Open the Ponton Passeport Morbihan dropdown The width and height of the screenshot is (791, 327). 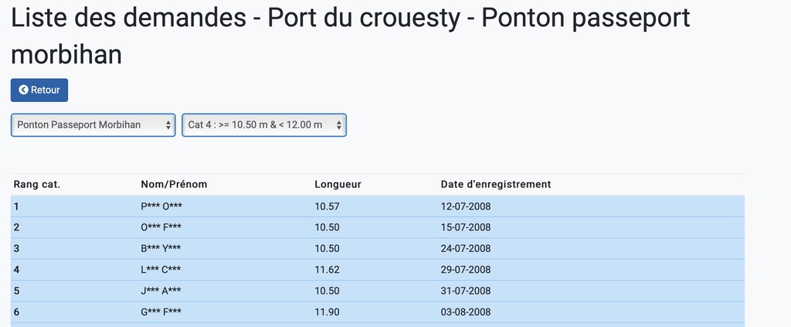pos(93,124)
